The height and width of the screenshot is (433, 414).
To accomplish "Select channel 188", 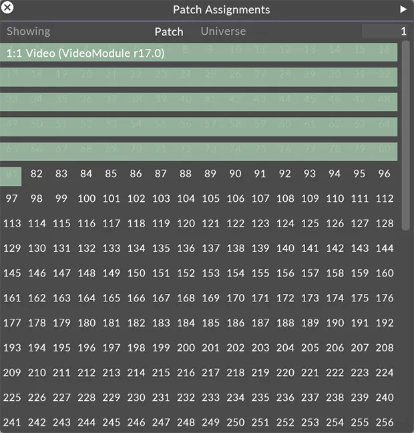I will 285,323.
